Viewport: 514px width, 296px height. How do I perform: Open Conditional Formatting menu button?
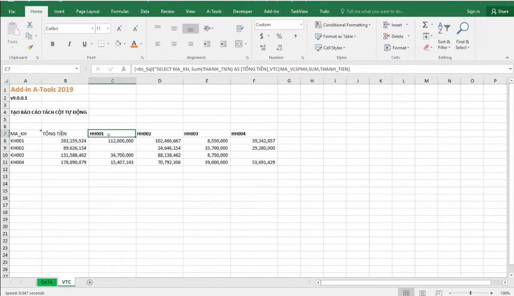point(343,25)
